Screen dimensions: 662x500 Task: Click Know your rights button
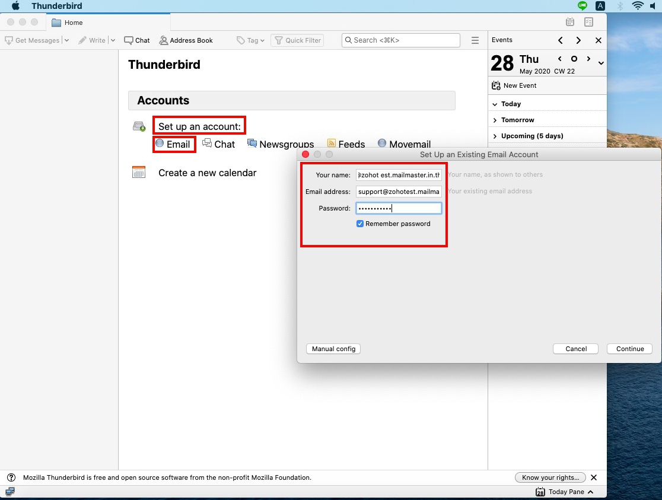click(x=550, y=477)
